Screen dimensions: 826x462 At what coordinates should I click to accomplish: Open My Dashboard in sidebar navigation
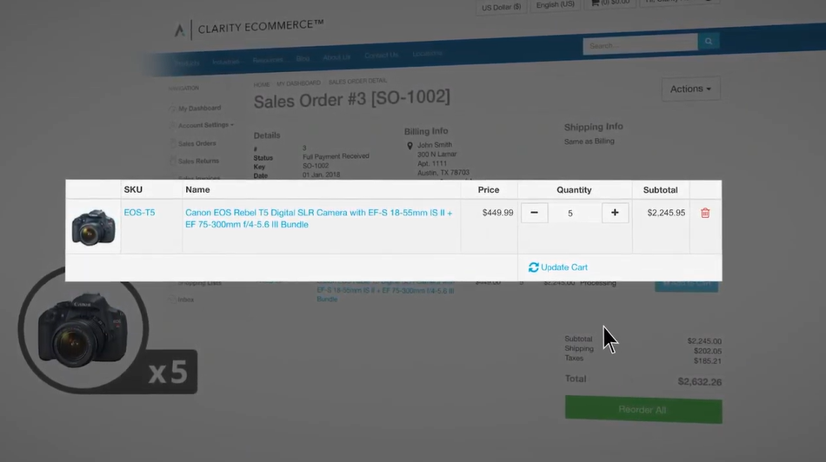199,109
